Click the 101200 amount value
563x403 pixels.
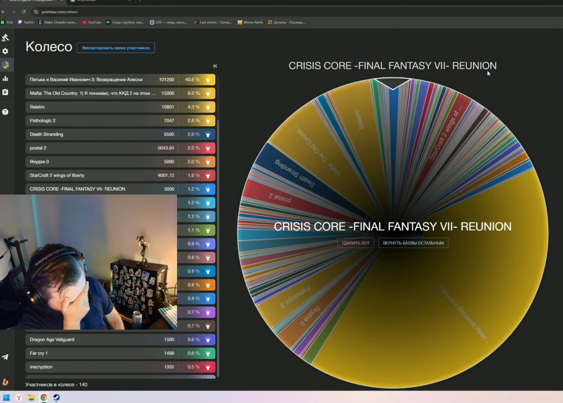pos(166,80)
